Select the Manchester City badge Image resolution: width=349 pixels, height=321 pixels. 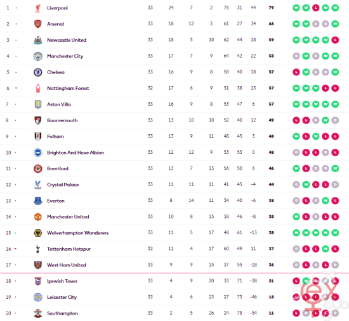coord(38,56)
